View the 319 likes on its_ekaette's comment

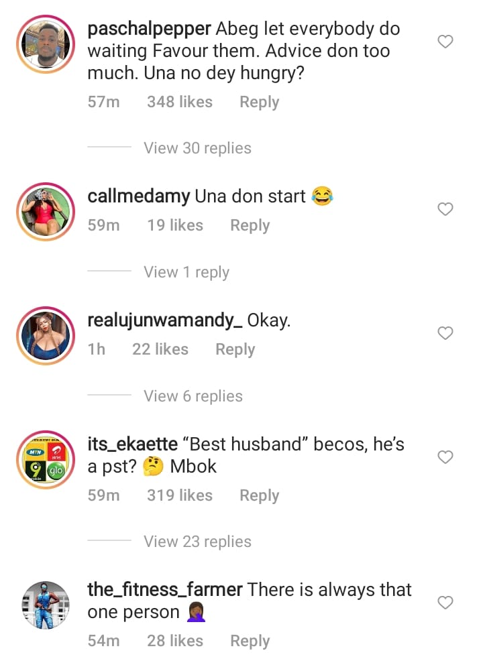click(x=179, y=495)
